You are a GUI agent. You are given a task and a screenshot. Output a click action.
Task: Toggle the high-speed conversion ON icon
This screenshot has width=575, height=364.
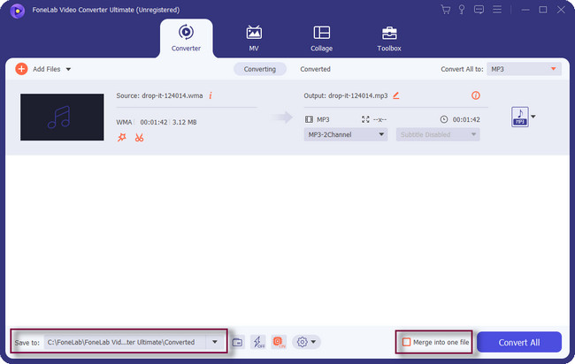pyautogui.click(x=279, y=342)
